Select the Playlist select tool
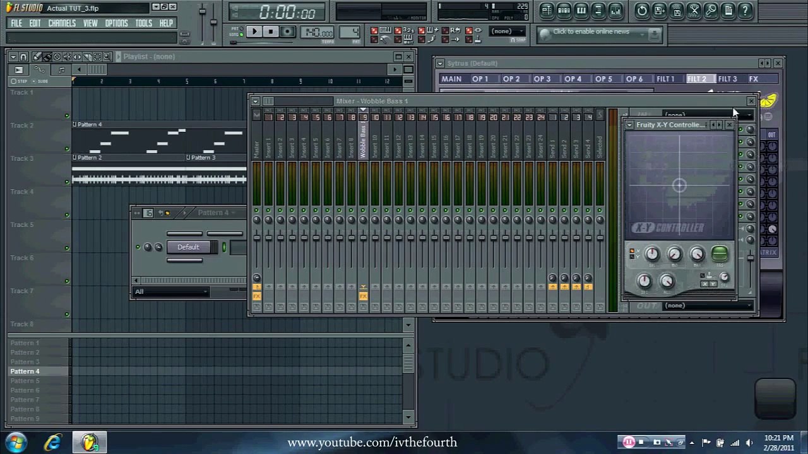 [97, 57]
